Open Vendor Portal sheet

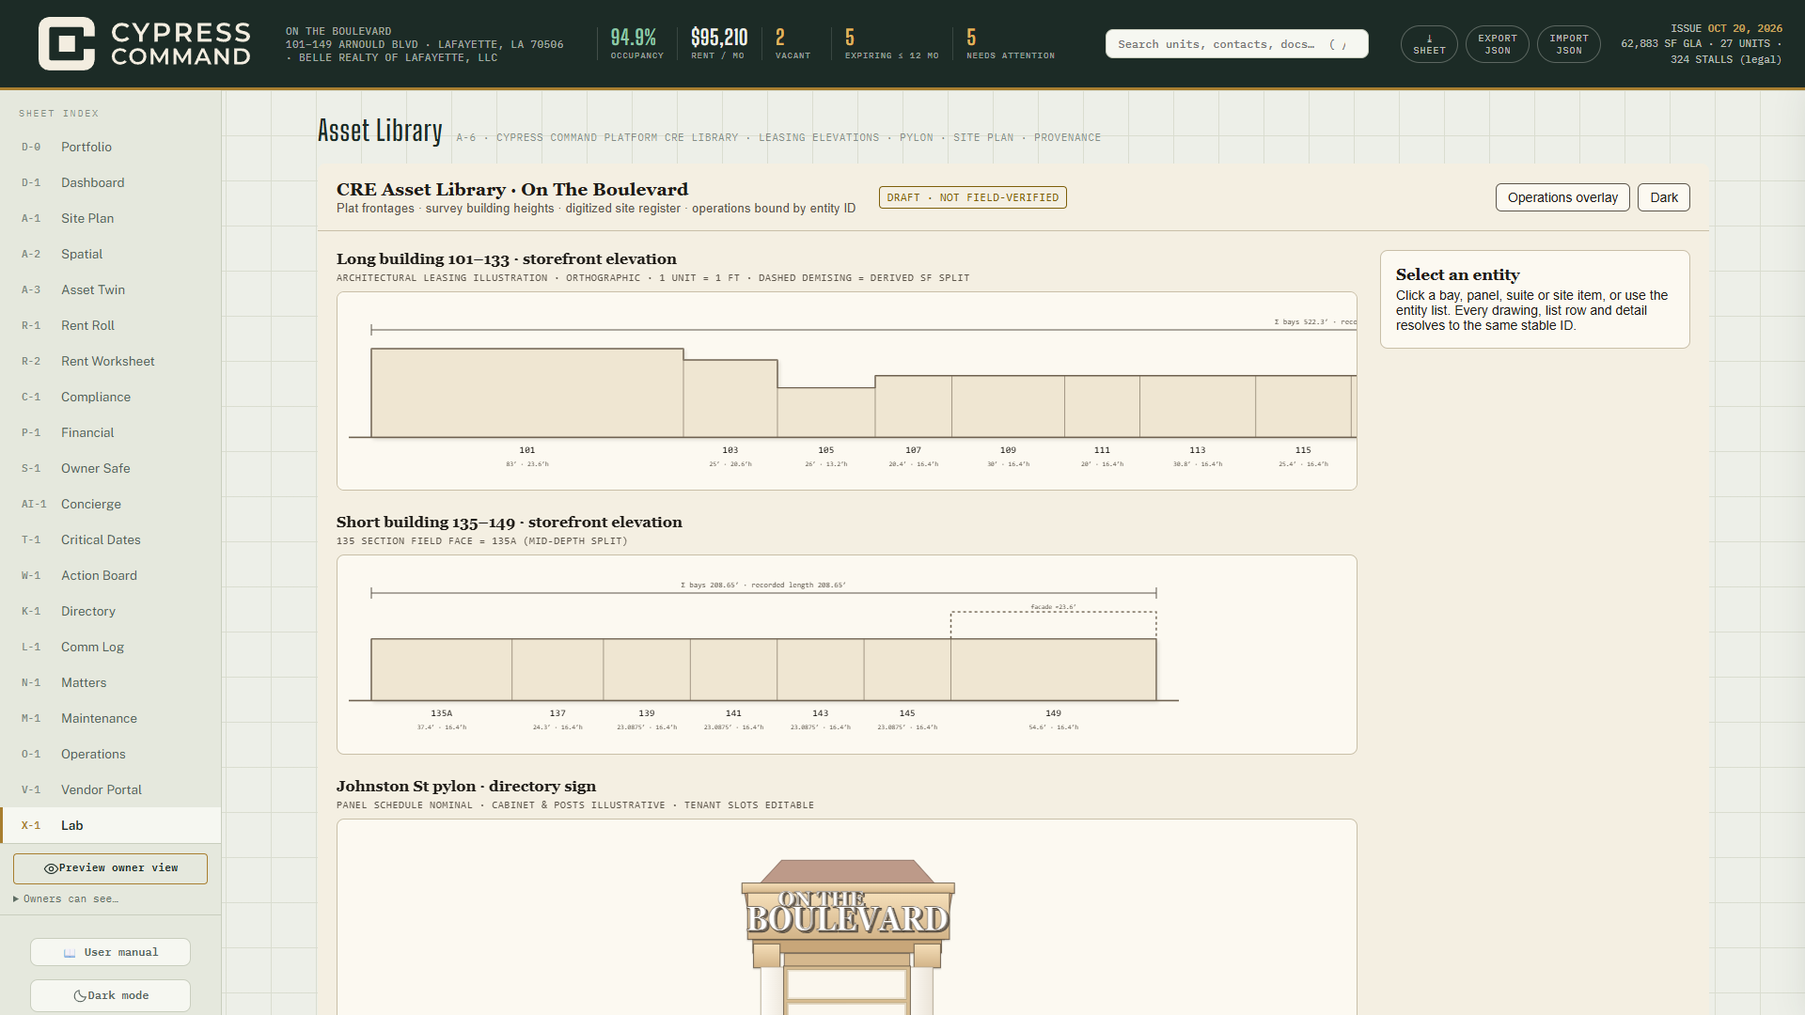(x=111, y=790)
